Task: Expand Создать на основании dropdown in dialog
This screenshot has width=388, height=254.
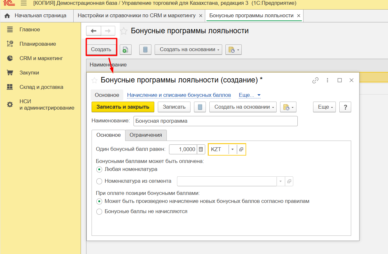Action: [x=245, y=107]
